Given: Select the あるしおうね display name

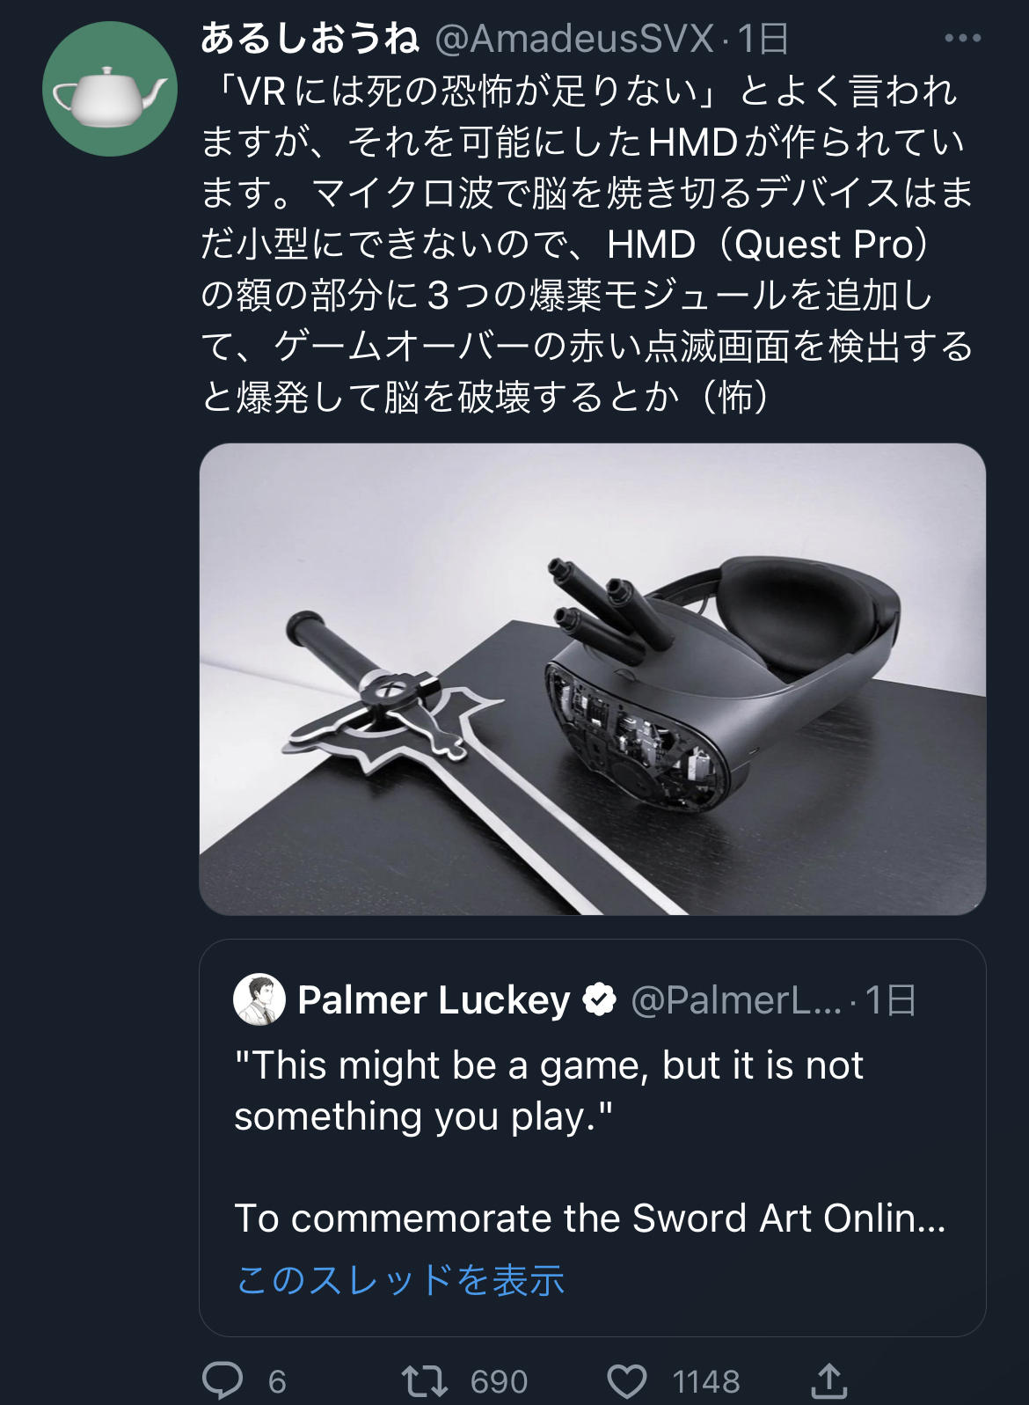Looking at the screenshot, I should [x=310, y=39].
